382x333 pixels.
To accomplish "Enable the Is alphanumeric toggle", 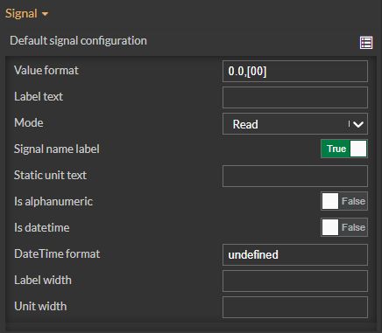I will pyautogui.click(x=344, y=201).
